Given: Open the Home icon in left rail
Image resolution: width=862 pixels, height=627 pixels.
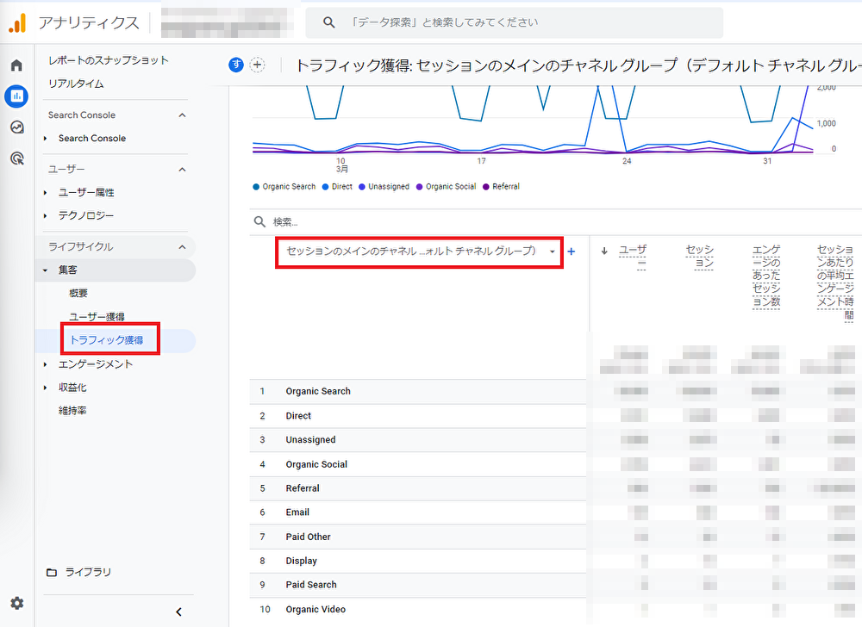Looking at the screenshot, I should tap(16, 66).
